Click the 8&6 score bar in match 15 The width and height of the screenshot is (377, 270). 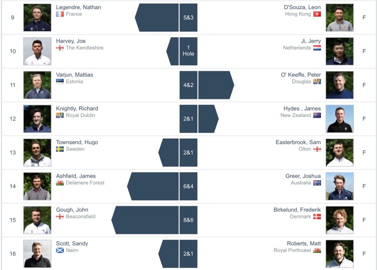188,220
